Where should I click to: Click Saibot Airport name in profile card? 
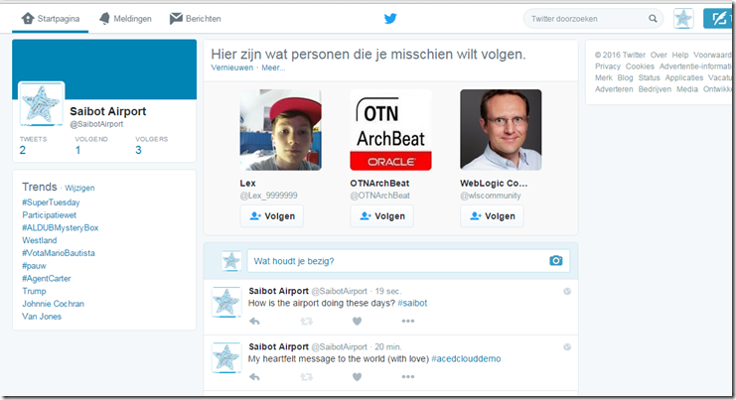(x=108, y=111)
